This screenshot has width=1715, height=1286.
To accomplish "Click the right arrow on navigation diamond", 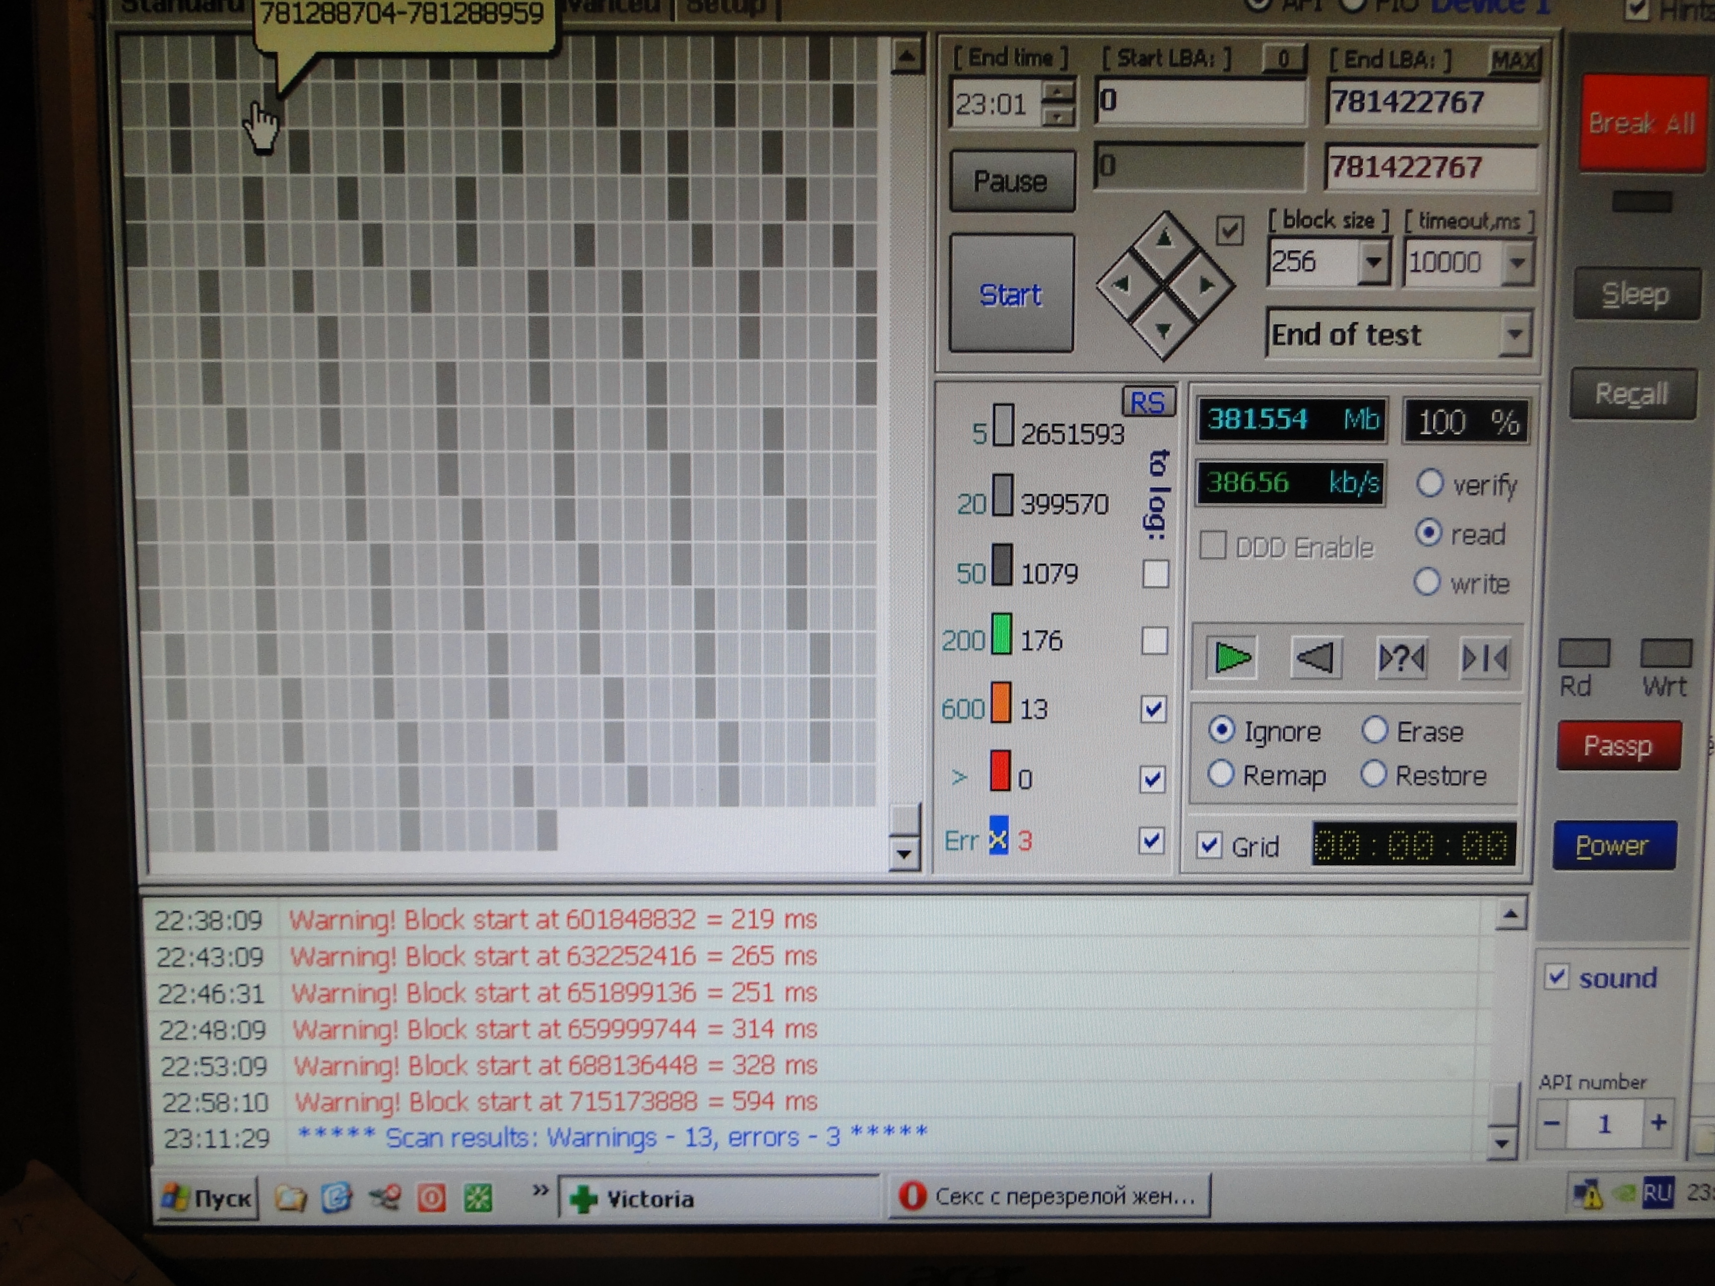I will [1205, 285].
